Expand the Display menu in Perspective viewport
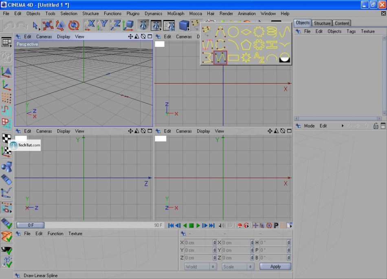 (63, 37)
